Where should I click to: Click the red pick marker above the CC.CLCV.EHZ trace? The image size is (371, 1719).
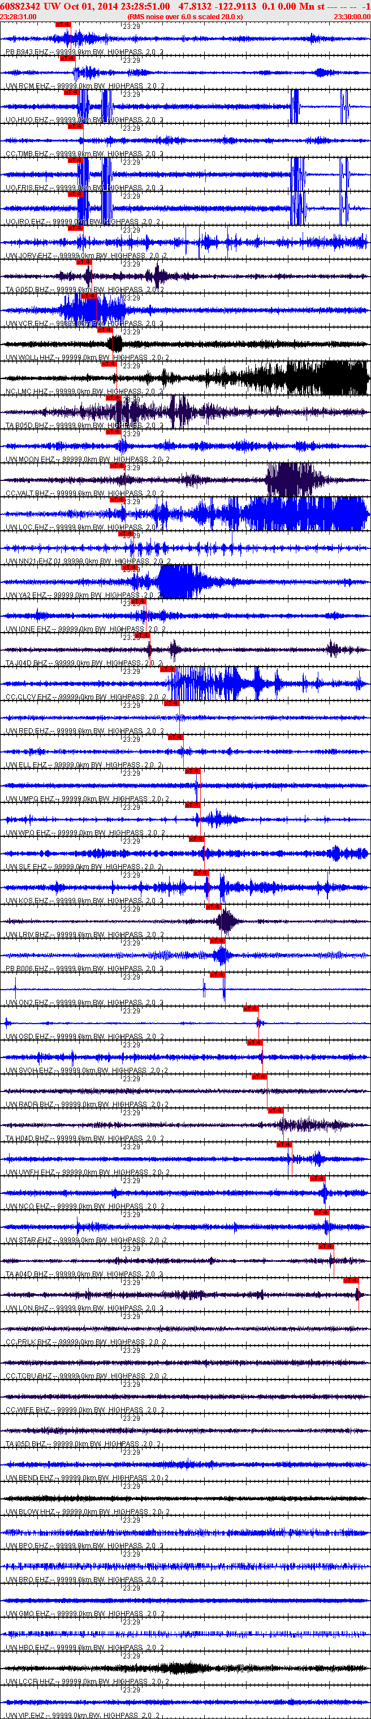(167, 669)
